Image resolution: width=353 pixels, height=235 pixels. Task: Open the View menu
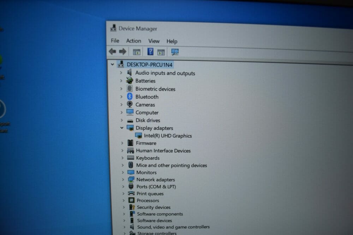[154, 41]
